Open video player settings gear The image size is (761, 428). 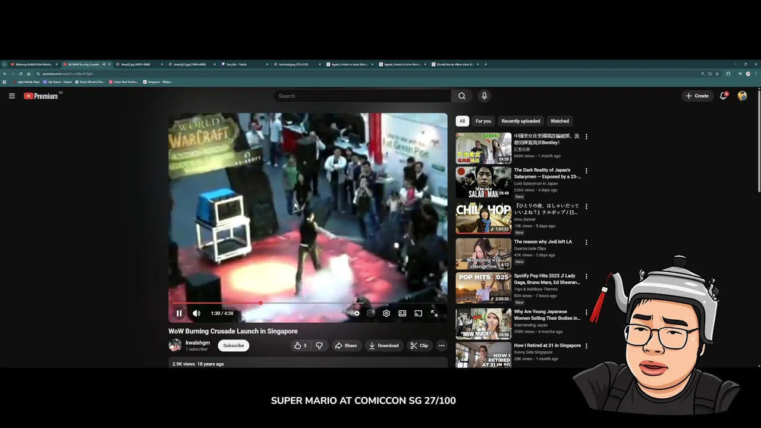click(386, 313)
